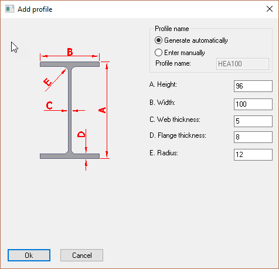
Task: Click the C. Web thickness field
Action: 253,121
